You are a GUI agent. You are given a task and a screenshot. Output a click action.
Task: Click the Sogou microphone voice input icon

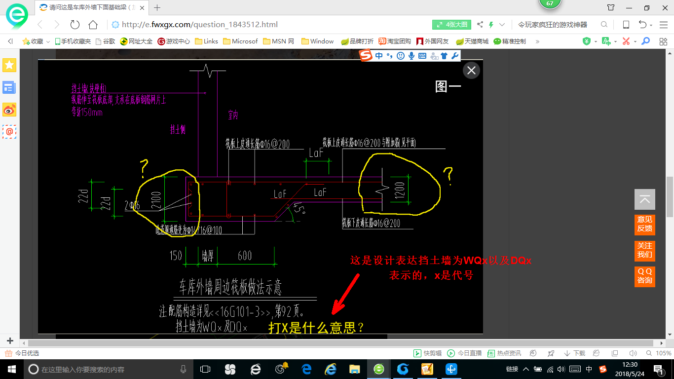(x=411, y=56)
